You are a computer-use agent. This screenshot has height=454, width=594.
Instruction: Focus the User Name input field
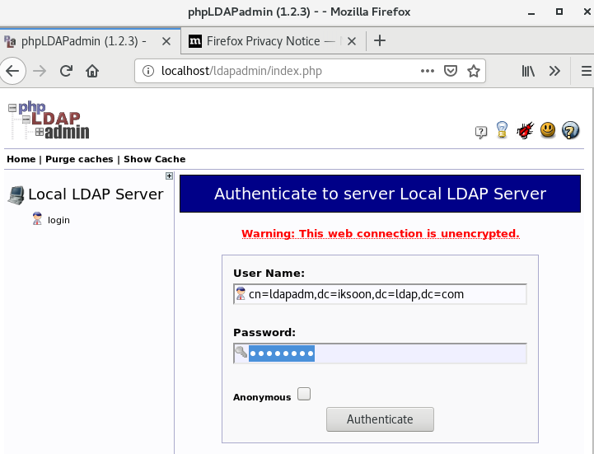[380, 294]
